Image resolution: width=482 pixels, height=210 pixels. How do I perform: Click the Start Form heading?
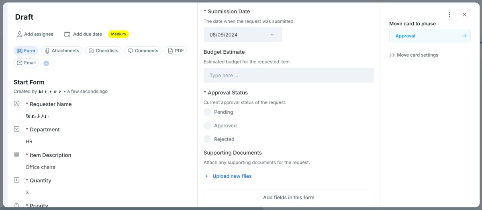click(x=29, y=82)
